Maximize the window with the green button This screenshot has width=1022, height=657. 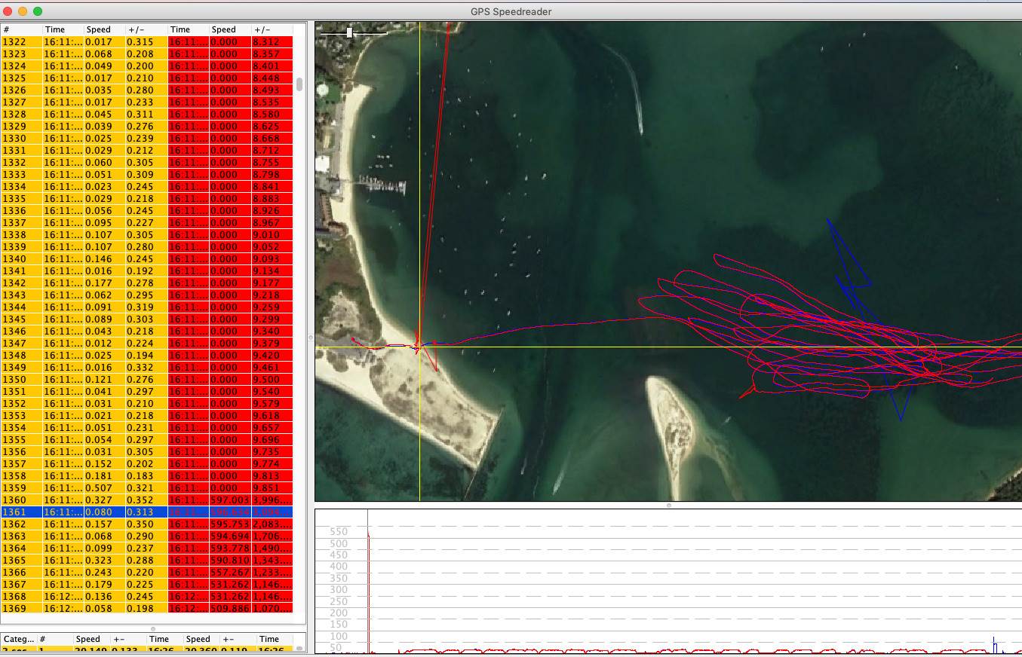point(38,11)
